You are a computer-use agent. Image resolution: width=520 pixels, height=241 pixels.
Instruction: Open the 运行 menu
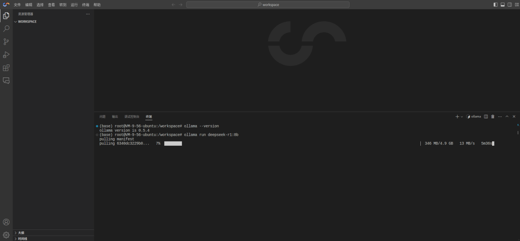pos(74,5)
